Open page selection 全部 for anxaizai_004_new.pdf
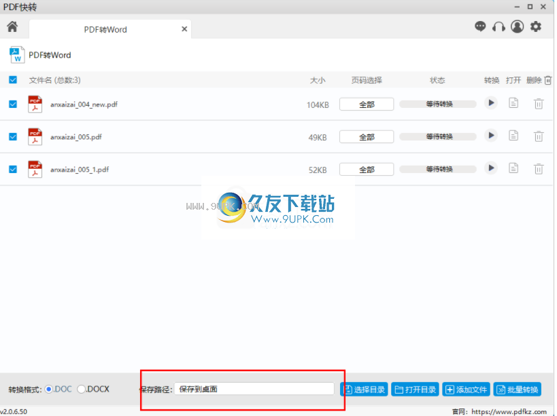557x416 pixels. point(367,105)
